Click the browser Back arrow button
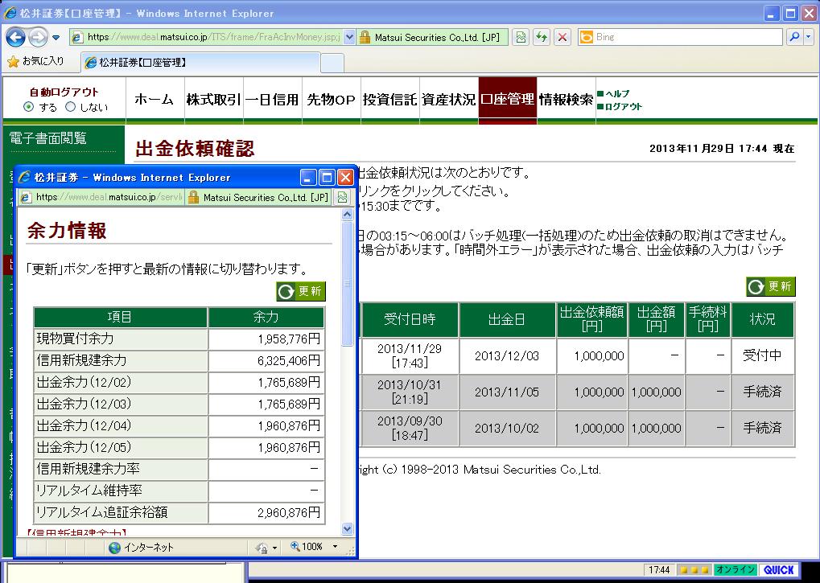 coord(16,37)
